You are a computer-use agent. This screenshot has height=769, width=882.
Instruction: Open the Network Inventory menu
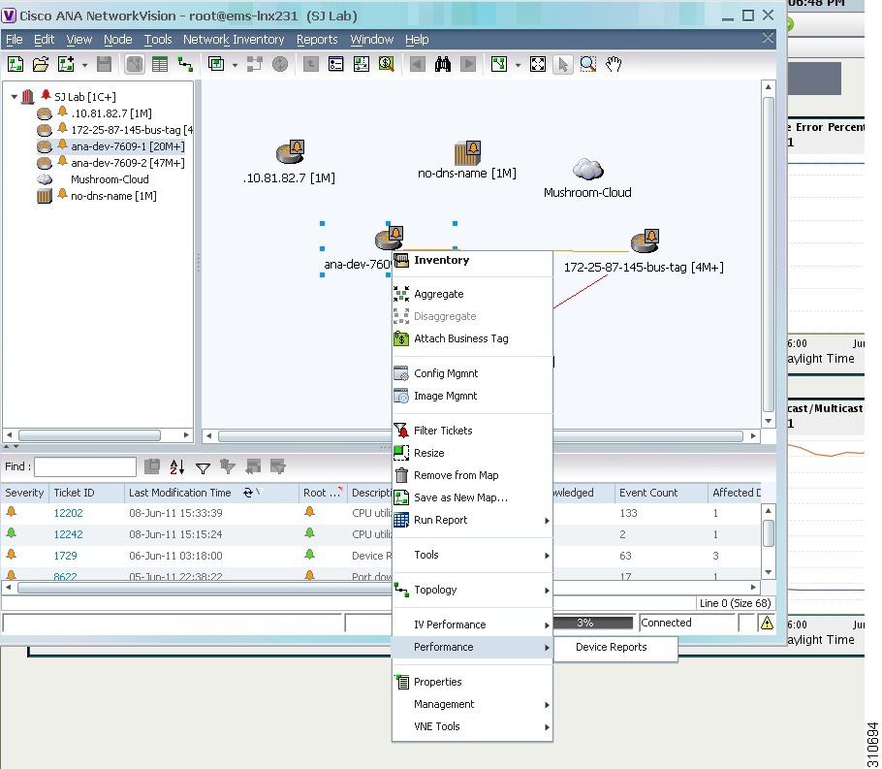pyautogui.click(x=234, y=40)
